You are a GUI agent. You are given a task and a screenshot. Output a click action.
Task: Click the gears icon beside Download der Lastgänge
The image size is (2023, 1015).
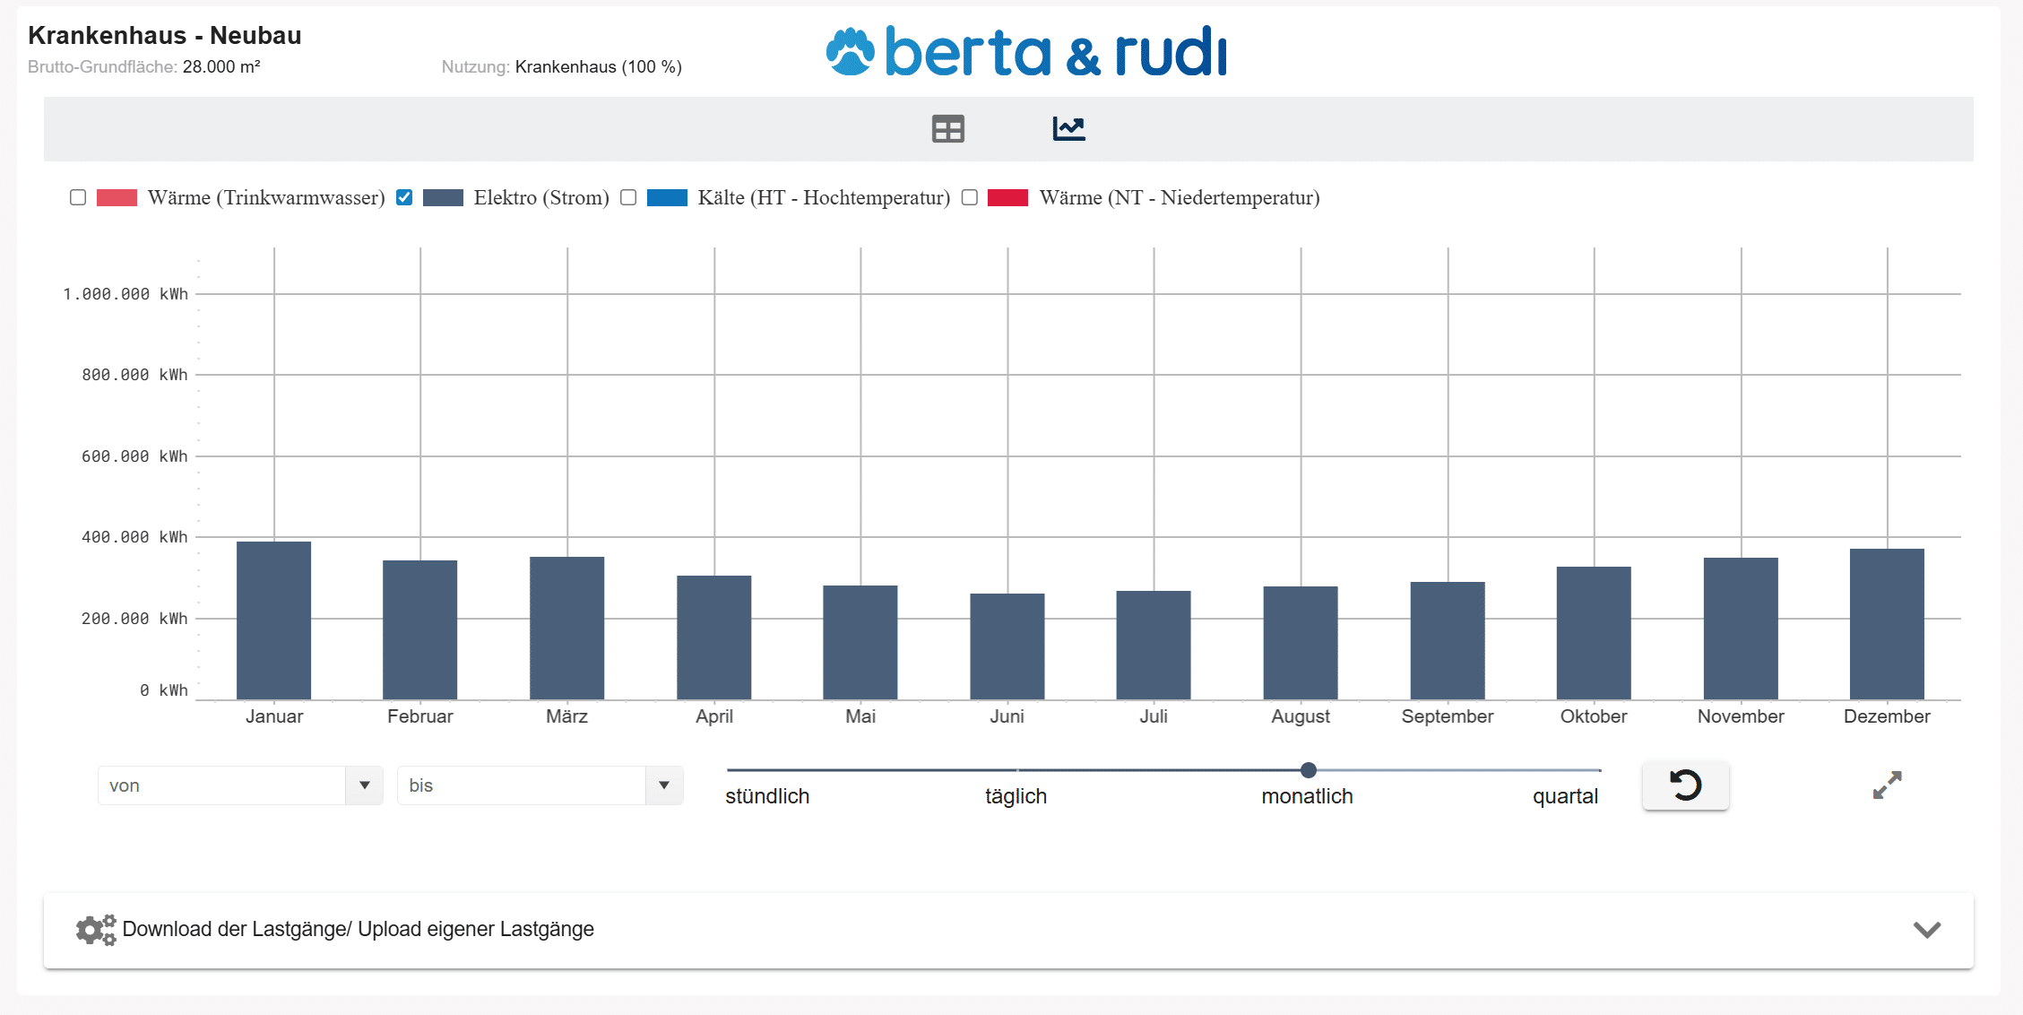(96, 930)
